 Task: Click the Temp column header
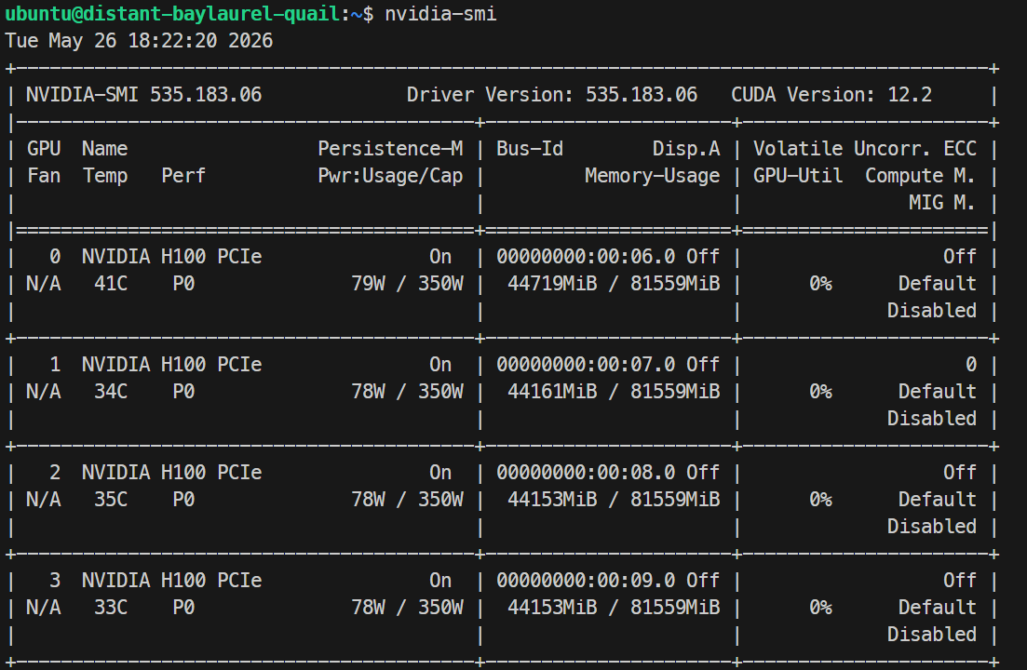(x=105, y=175)
